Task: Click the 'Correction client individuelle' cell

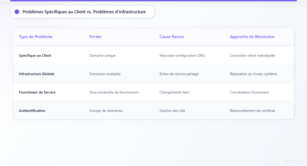Action: pyautogui.click(x=252, y=55)
